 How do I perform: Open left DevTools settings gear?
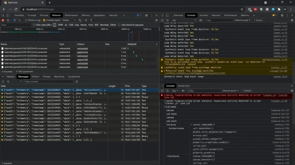146,15
